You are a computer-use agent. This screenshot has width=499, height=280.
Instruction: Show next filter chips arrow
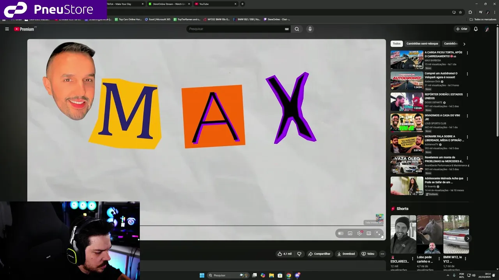click(x=464, y=44)
